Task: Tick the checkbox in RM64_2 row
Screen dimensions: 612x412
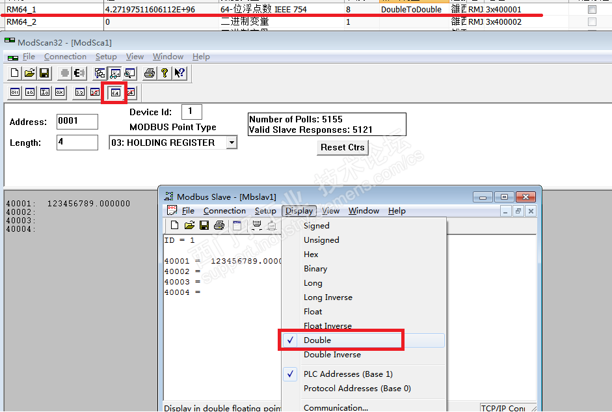Action: coord(592,22)
